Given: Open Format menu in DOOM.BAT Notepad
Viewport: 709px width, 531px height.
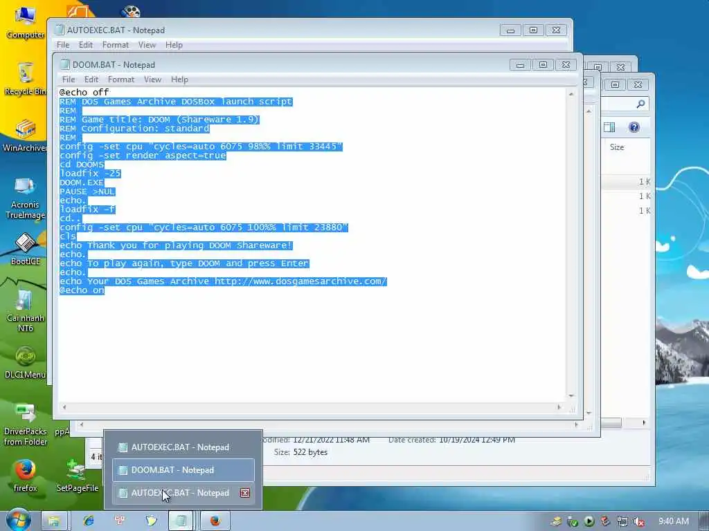Looking at the screenshot, I should (x=120, y=80).
